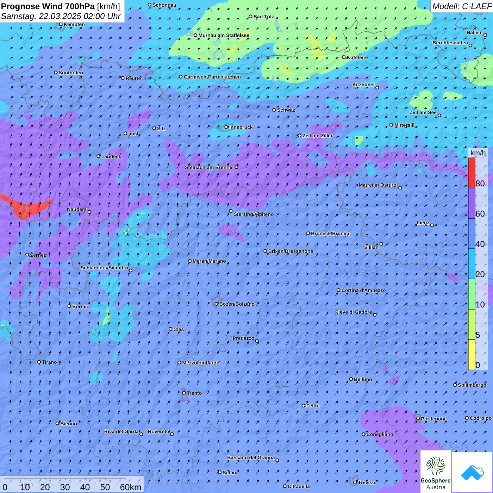This screenshot has height=493, width=493.
Task: Click the Schongau city label
Action: 164,5
